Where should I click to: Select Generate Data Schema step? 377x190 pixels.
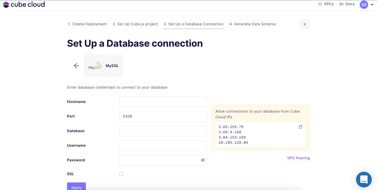(252, 24)
